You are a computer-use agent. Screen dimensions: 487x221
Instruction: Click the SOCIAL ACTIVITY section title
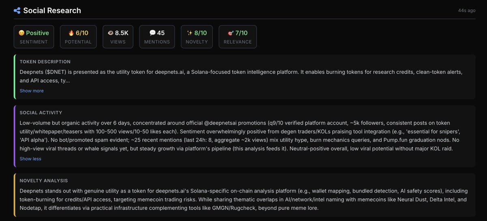[41, 113]
